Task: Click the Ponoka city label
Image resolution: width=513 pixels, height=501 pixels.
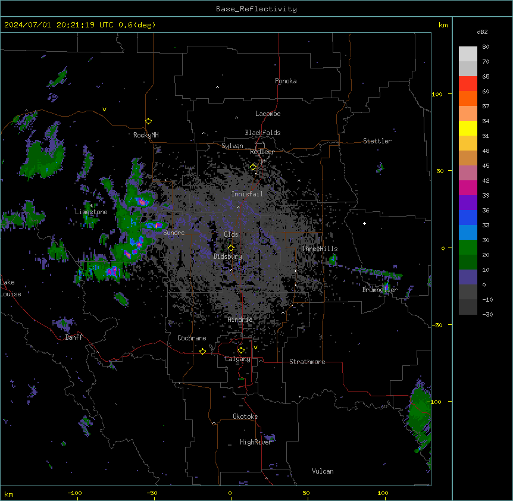Action: click(286, 81)
